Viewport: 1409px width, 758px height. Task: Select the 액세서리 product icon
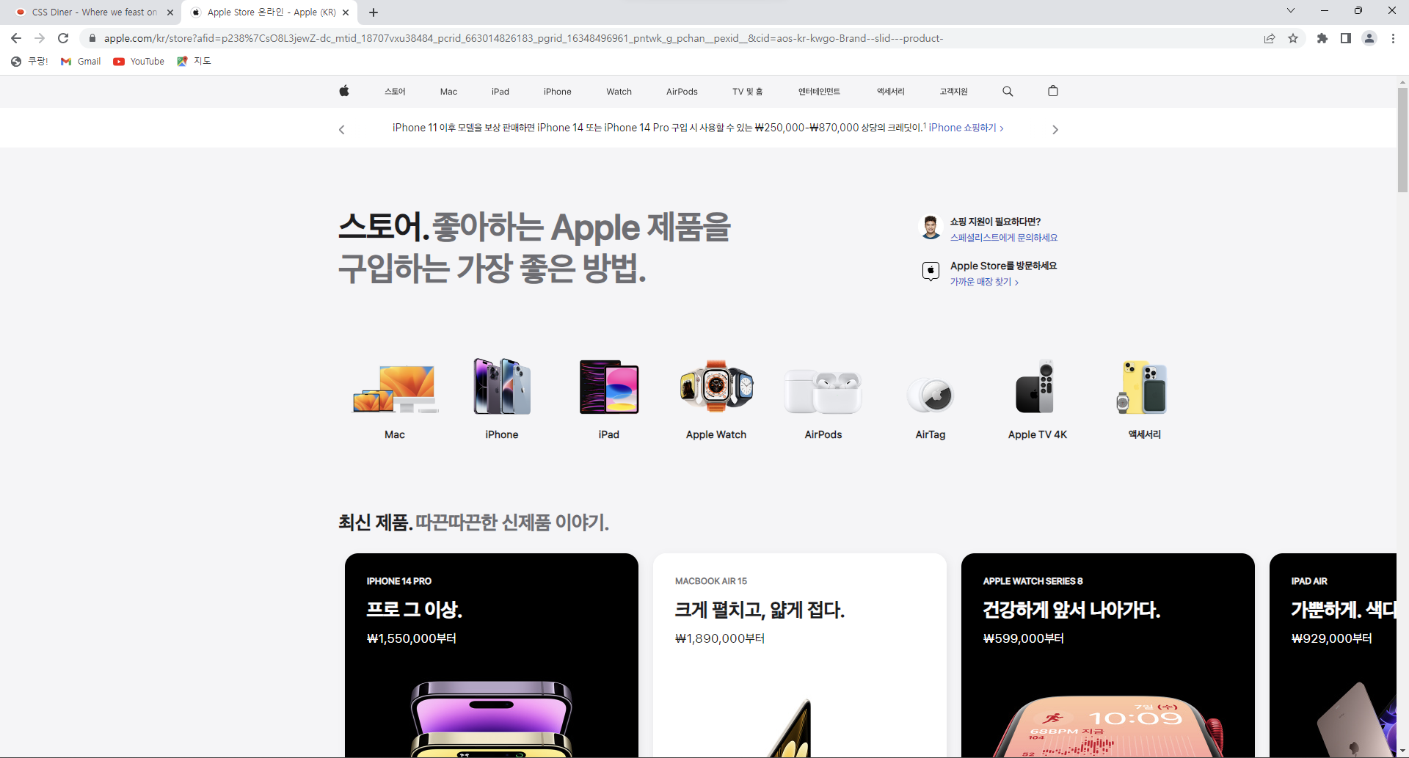click(1143, 387)
